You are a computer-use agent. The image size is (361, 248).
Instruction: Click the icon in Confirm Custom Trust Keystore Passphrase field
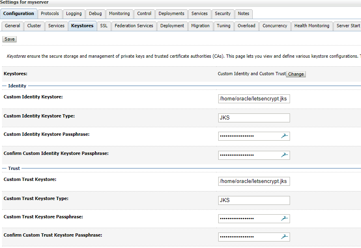[x=284, y=237]
